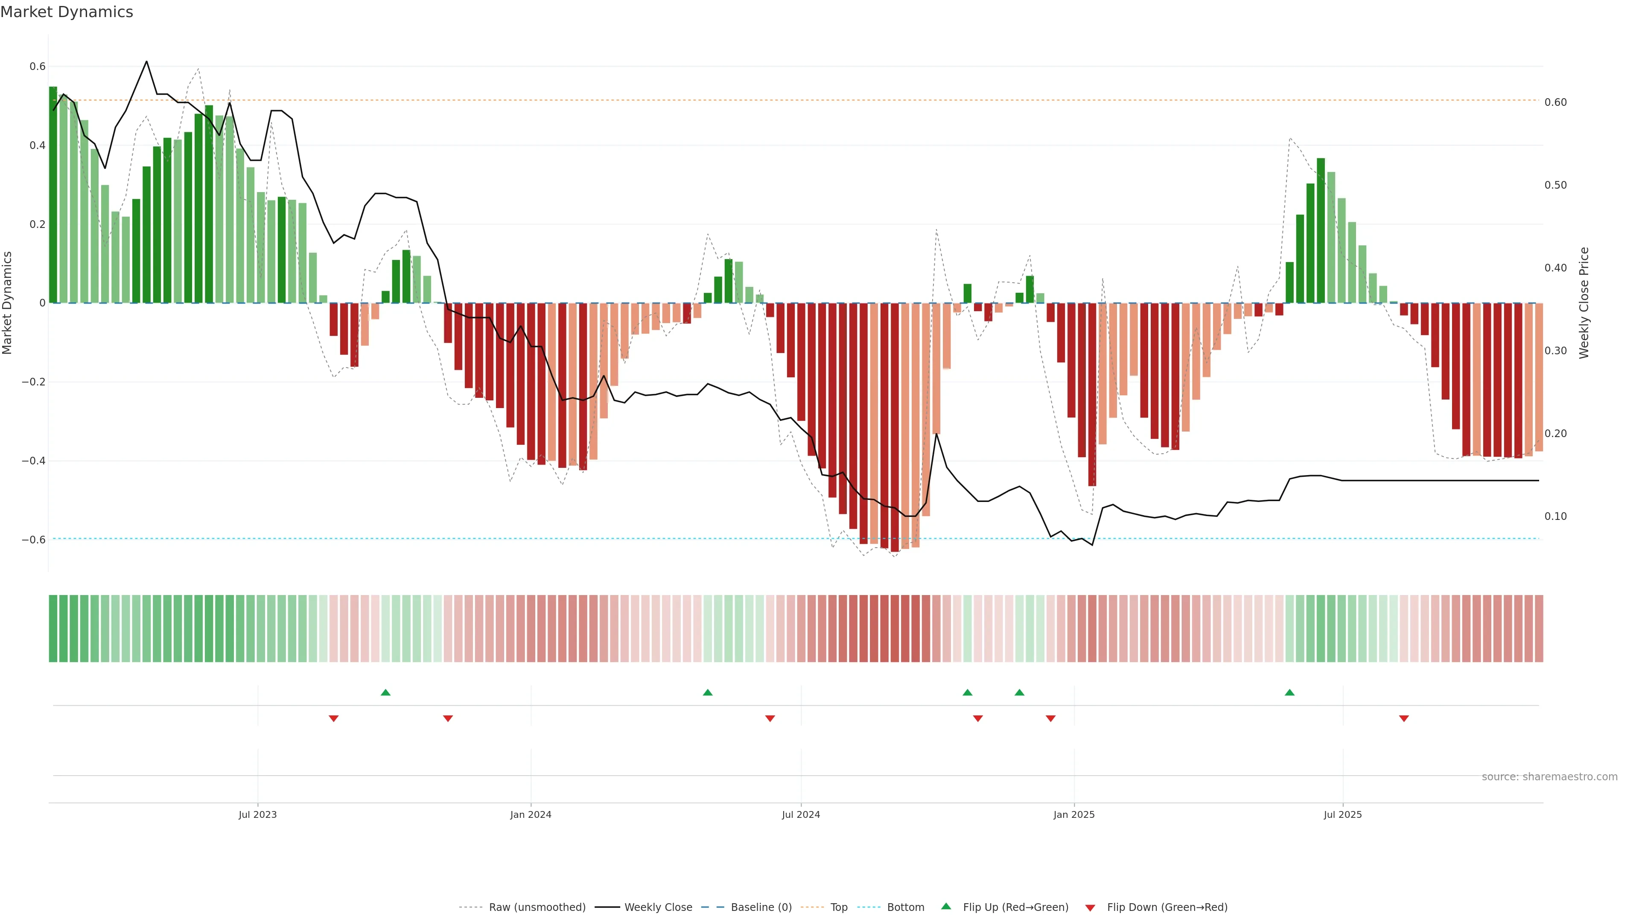Click the source sharemaestro.com text
Image resolution: width=1639 pixels, height=922 pixels.
[1549, 776]
